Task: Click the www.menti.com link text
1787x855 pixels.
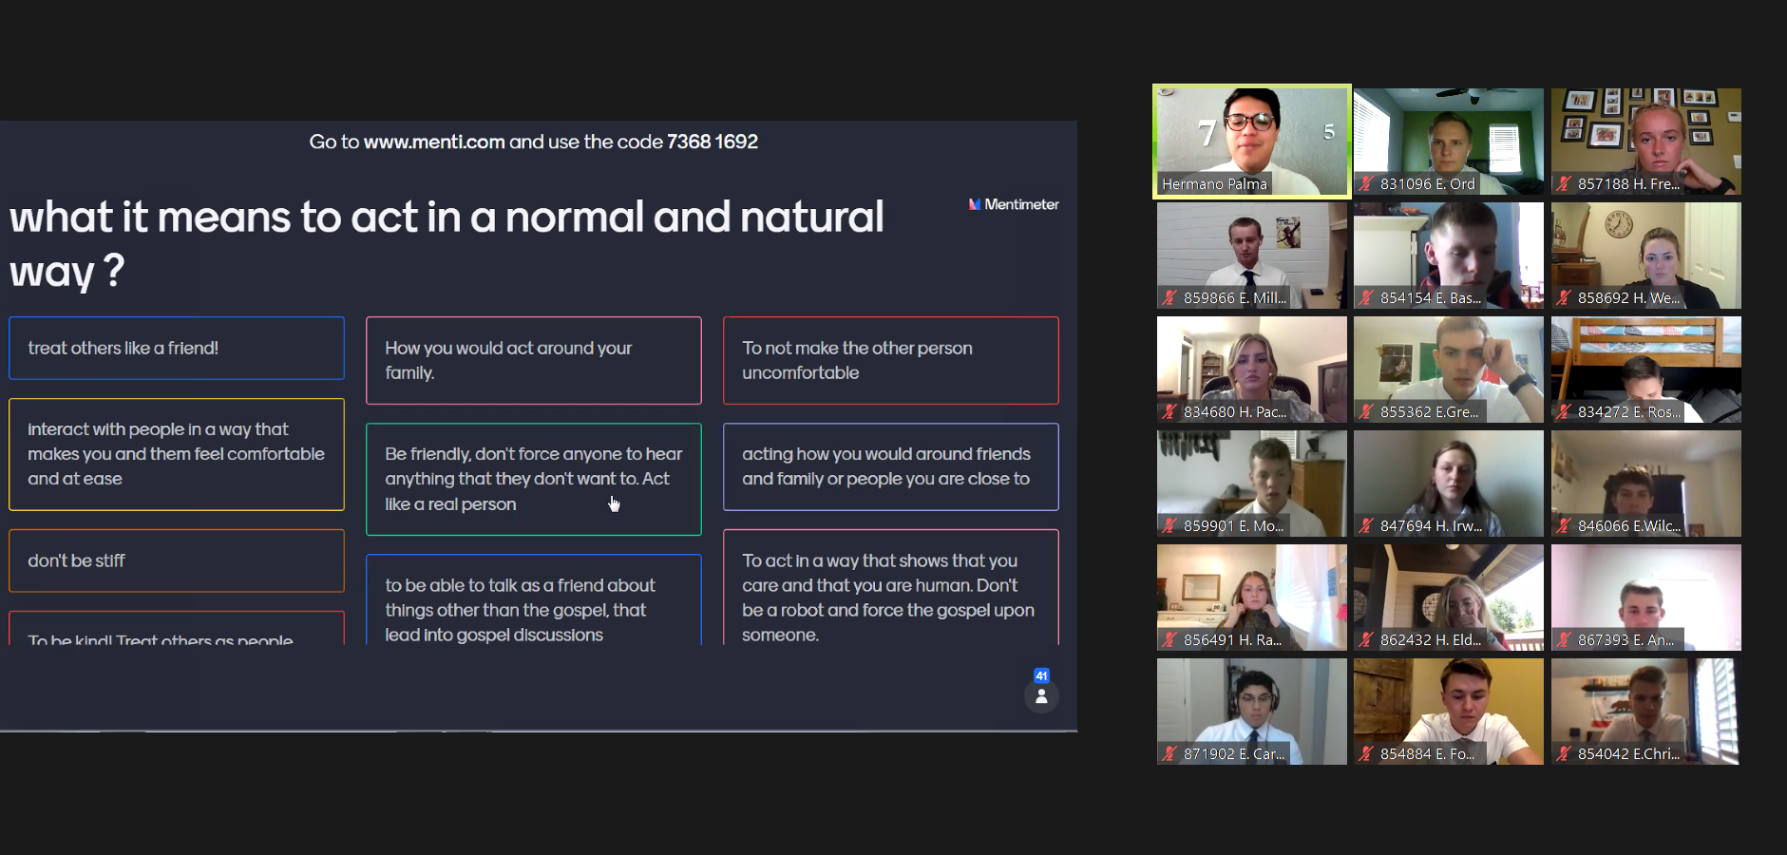Action: point(433,142)
